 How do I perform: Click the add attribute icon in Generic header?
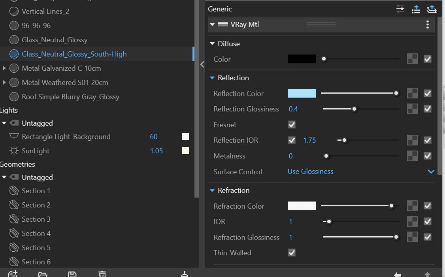click(416, 9)
